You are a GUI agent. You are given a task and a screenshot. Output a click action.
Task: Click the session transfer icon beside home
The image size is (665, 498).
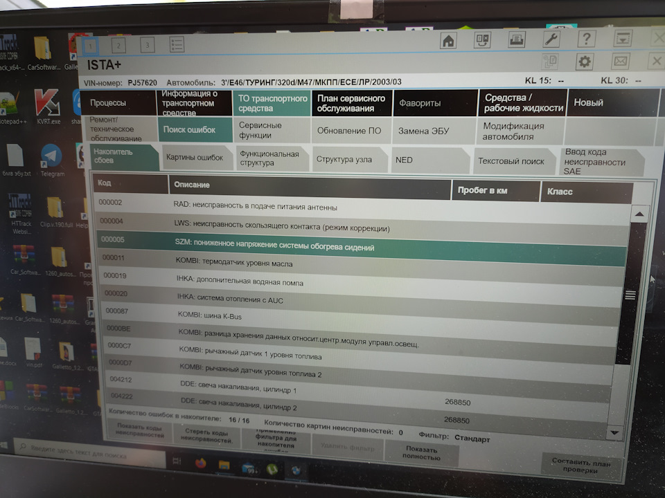pos(482,40)
